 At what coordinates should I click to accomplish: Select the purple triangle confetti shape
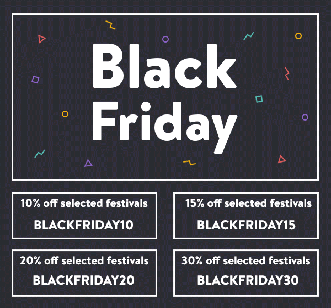click(88, 163)
